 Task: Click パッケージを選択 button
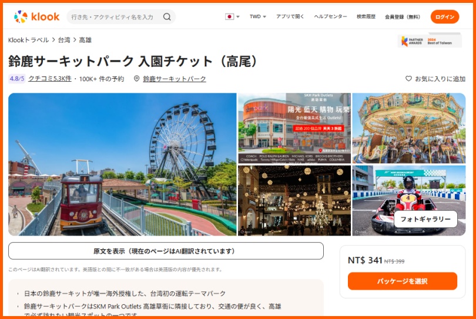coord(402,281)
